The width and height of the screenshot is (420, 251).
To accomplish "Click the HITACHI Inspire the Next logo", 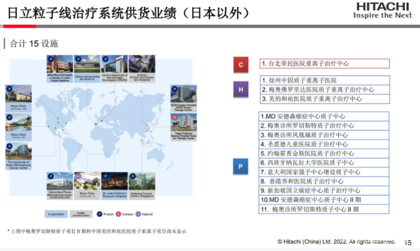I will coord(383,11).
